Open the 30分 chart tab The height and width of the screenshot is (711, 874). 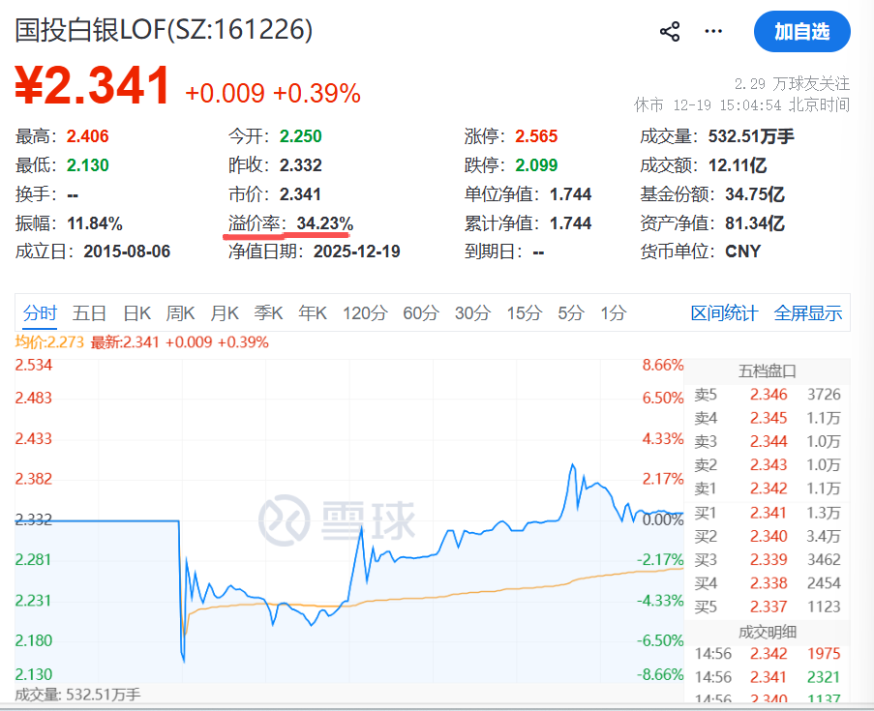472,312
